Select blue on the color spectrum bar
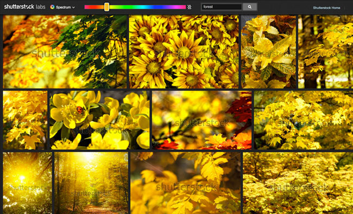Image resolution: width=353 pixels, height=214 pixels. [157, 7]
